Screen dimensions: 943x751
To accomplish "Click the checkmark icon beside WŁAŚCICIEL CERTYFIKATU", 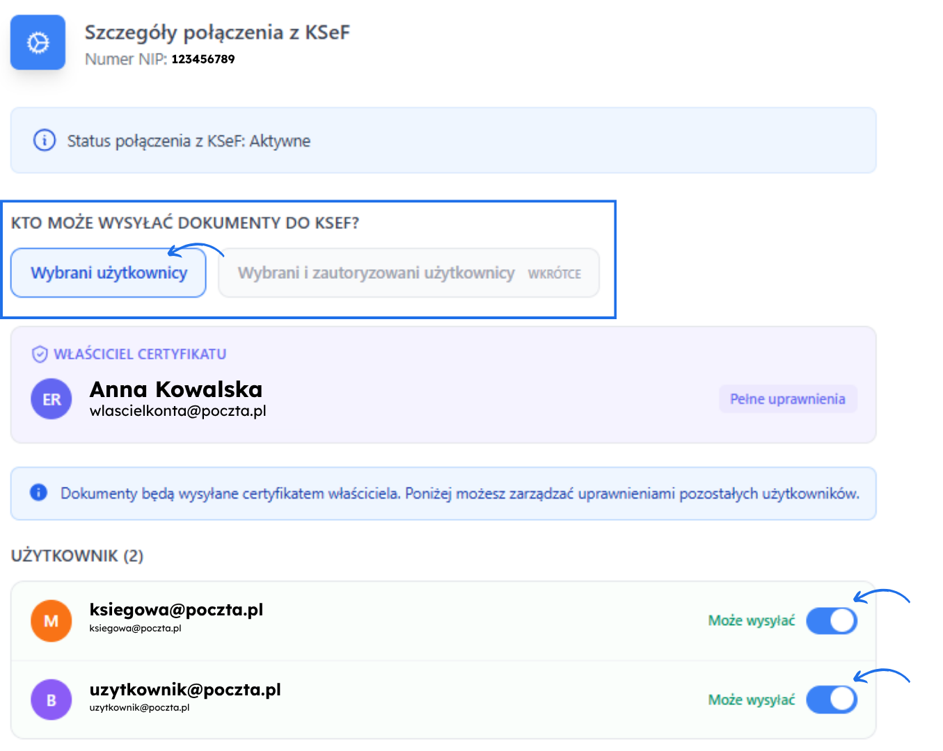I will click(x=40, y=353).
